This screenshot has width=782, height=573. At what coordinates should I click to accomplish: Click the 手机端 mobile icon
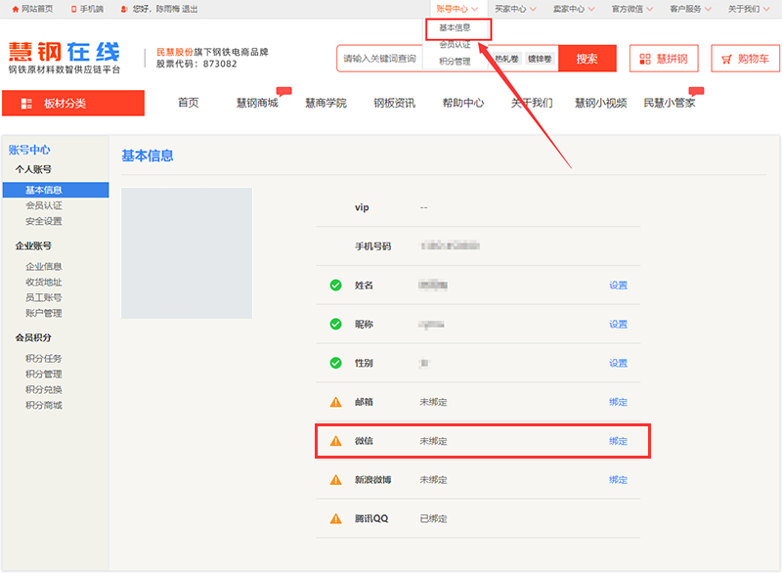73,9
